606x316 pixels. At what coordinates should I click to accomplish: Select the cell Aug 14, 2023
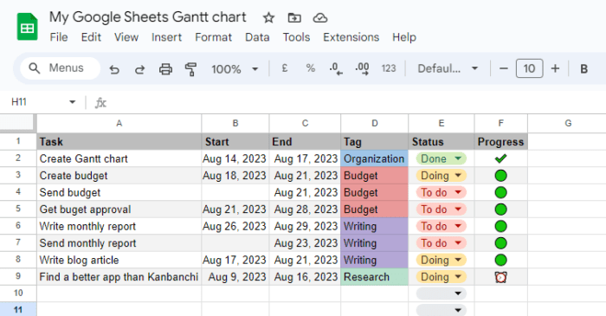(235, 158)
